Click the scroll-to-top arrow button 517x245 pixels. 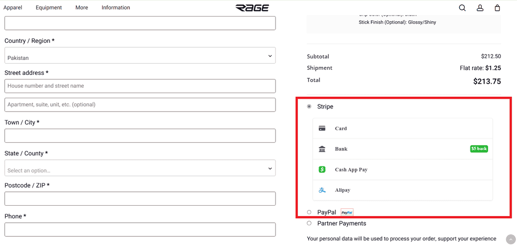[510, 239]
